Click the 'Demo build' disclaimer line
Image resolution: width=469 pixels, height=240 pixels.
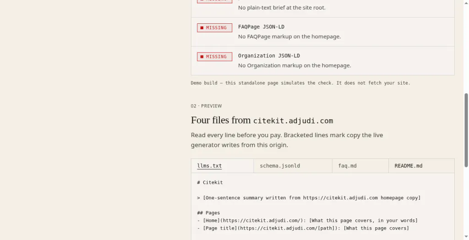click(x=300, y=83)
